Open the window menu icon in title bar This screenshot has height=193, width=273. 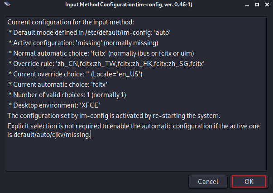(6, 5)
